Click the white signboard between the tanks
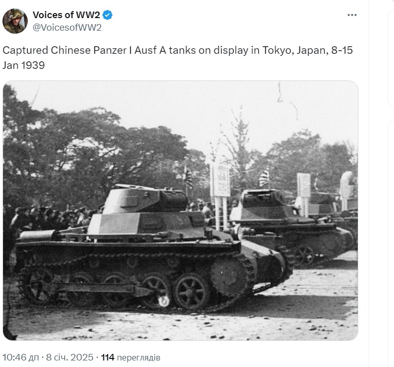The width and height of the screenshot is (394, 367). [220, 180]
